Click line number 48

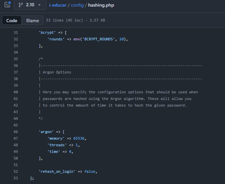[16, 145]
